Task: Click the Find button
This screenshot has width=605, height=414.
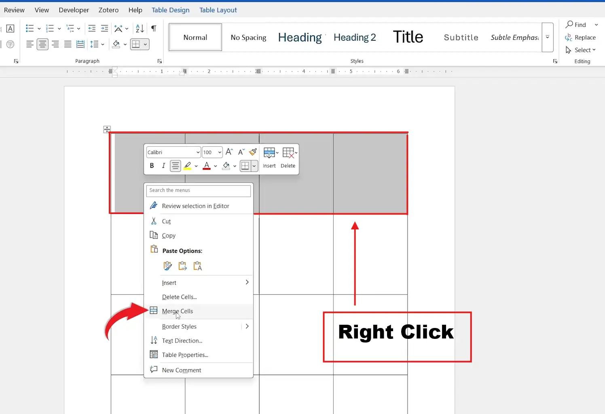Action: click(576, 25)
